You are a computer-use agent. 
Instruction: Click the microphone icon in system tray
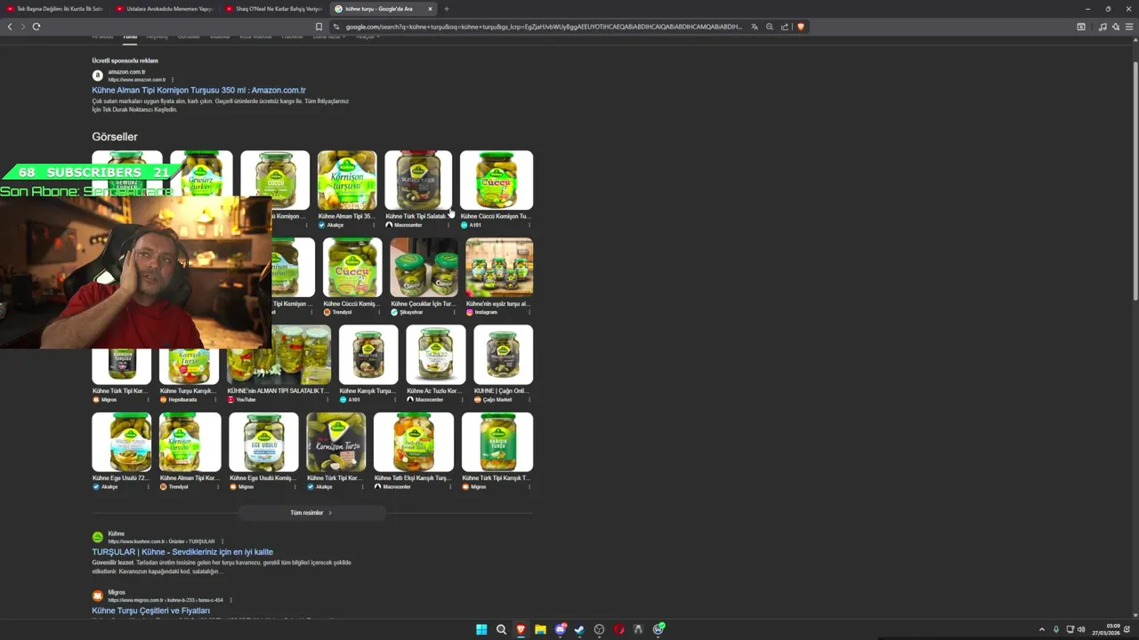[x=1056, y=629]
